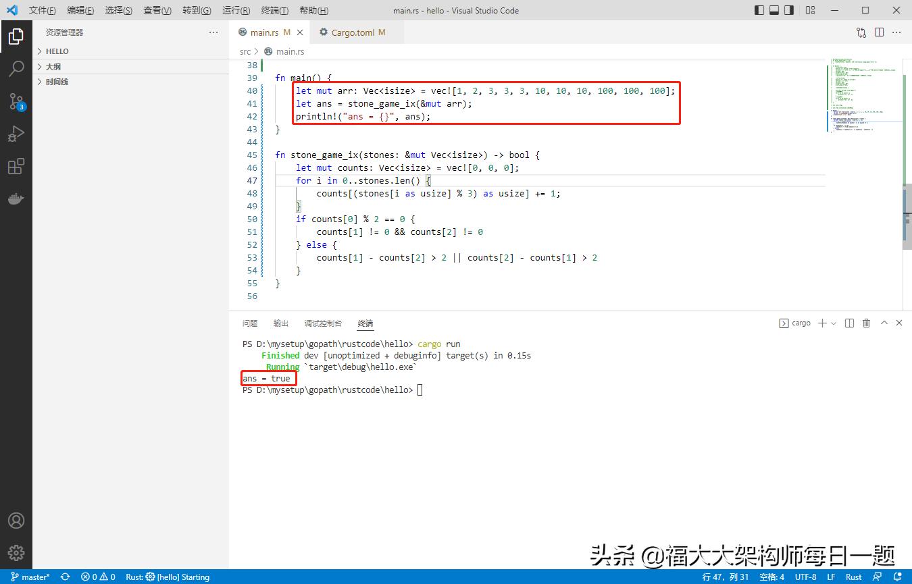Kill the terminal with the trash icon

(867, 323)
